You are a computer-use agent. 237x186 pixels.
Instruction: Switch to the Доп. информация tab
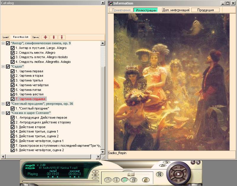point(176,10)
